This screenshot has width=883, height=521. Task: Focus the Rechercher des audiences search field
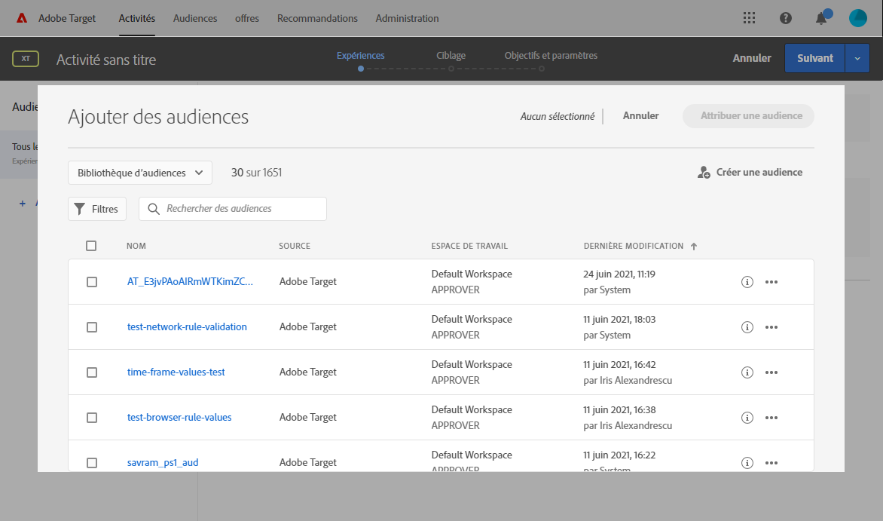241,209
